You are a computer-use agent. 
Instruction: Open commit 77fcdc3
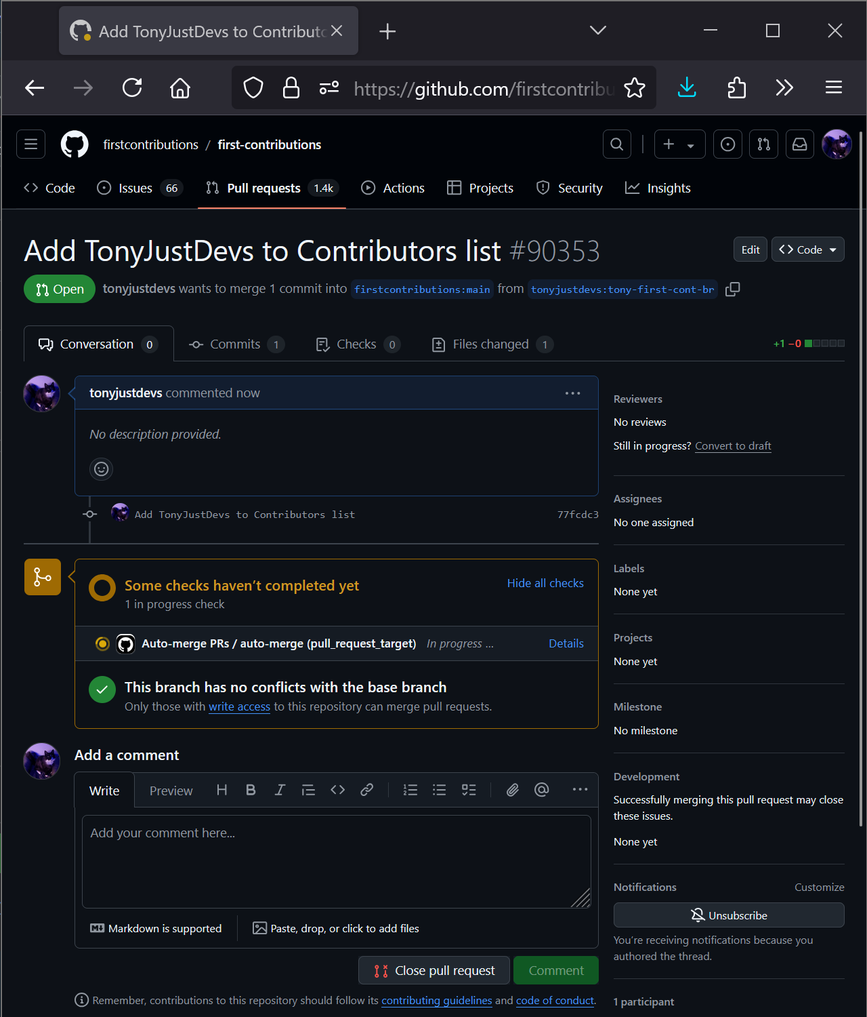(x=578, y=515)
